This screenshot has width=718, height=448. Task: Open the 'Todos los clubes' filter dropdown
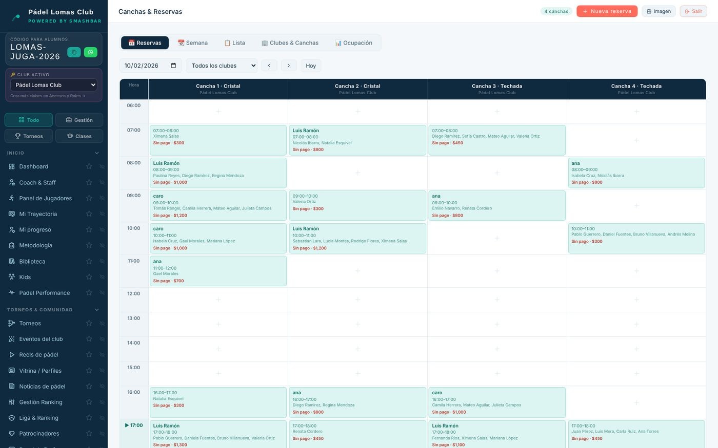(x=222, y=66)
